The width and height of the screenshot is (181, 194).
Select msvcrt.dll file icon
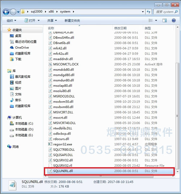pyautogui.click(x=50, y=117)
